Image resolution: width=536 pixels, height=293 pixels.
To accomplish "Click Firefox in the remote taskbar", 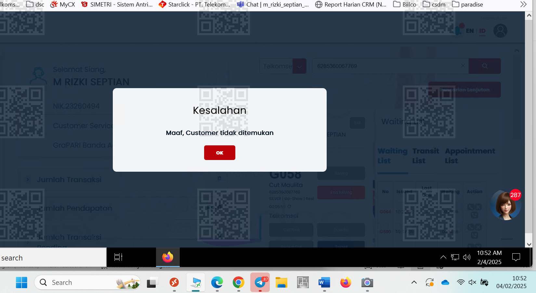I will tap(168, 257).
